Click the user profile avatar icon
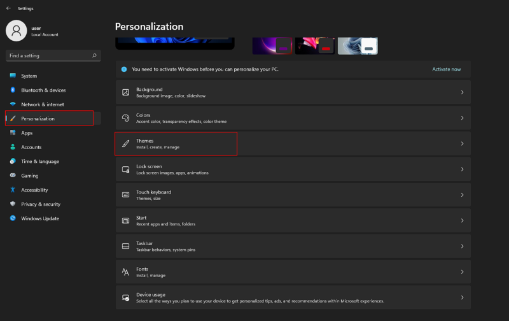Viewport: 509px width, 321px height. pyautogui.click(x=17, y=31)
